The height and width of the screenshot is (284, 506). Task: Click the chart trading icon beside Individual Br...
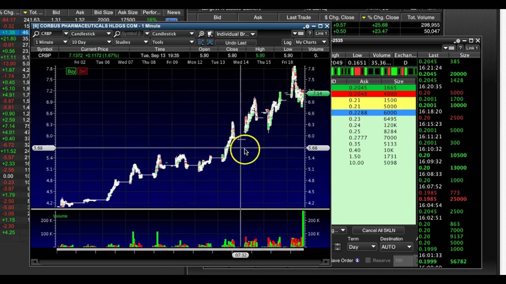click(210, 34)
